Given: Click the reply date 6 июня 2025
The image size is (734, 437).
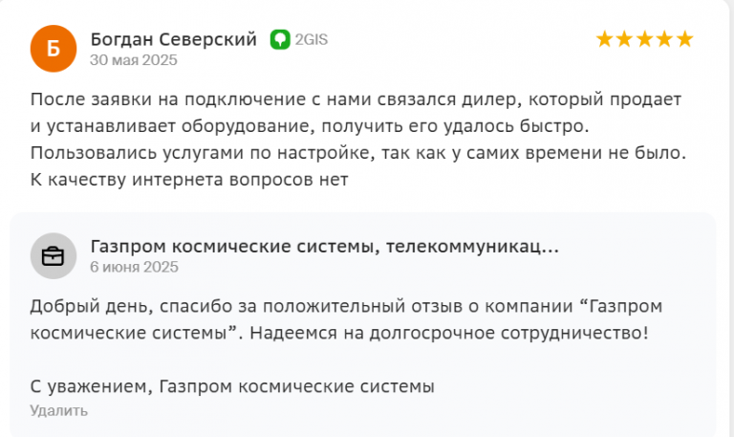Looking at the screenshot, I should tap(135, 267).
